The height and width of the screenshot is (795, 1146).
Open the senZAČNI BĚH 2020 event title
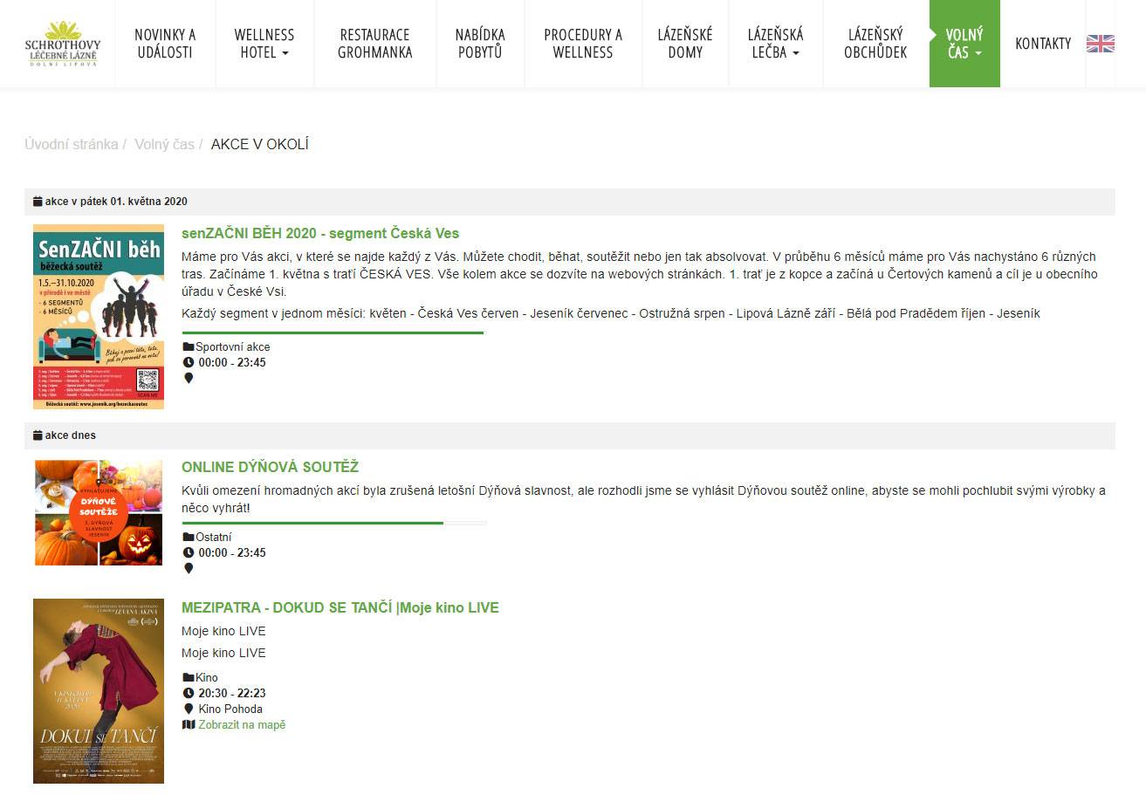pos(319,233)
